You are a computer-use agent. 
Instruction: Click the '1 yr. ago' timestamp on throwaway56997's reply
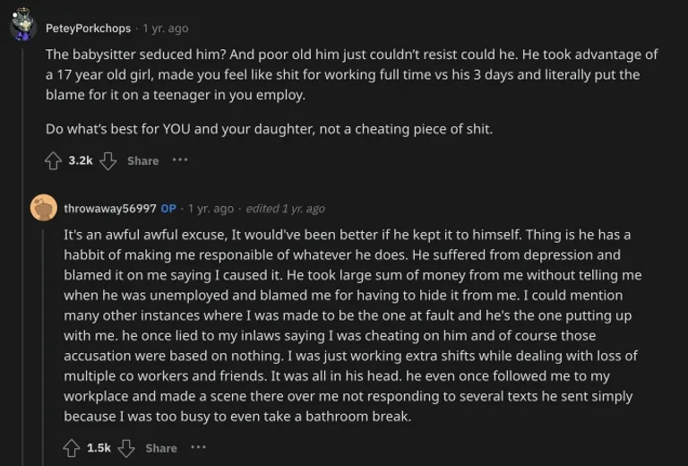coord(211,209)
